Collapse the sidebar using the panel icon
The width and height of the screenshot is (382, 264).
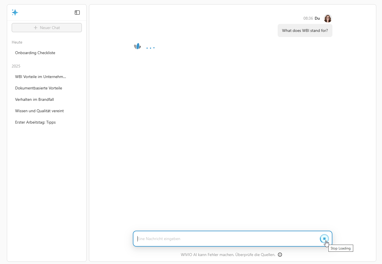77,12
